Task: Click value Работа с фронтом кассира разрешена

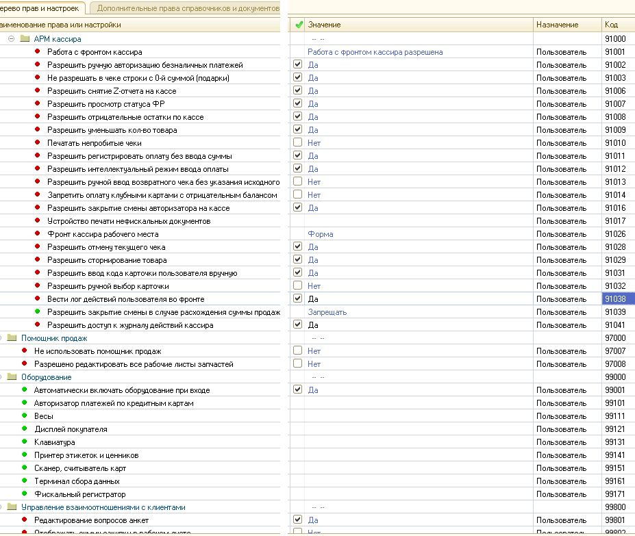Action: click(x=375, y=52)
